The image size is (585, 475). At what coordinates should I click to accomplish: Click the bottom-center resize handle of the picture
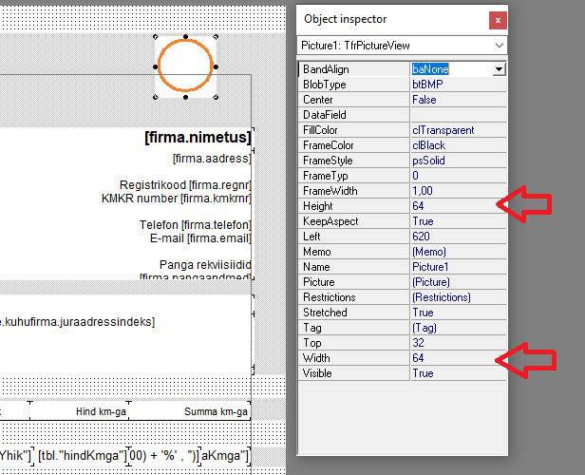[x=185, y=98]
